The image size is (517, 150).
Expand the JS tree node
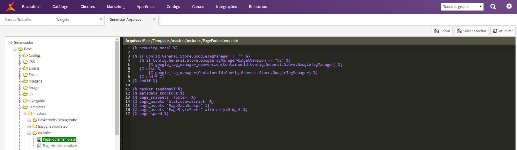coord(20,94)
